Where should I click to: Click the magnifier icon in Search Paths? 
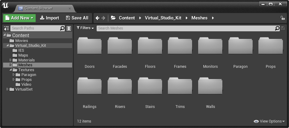pos(62,28)
